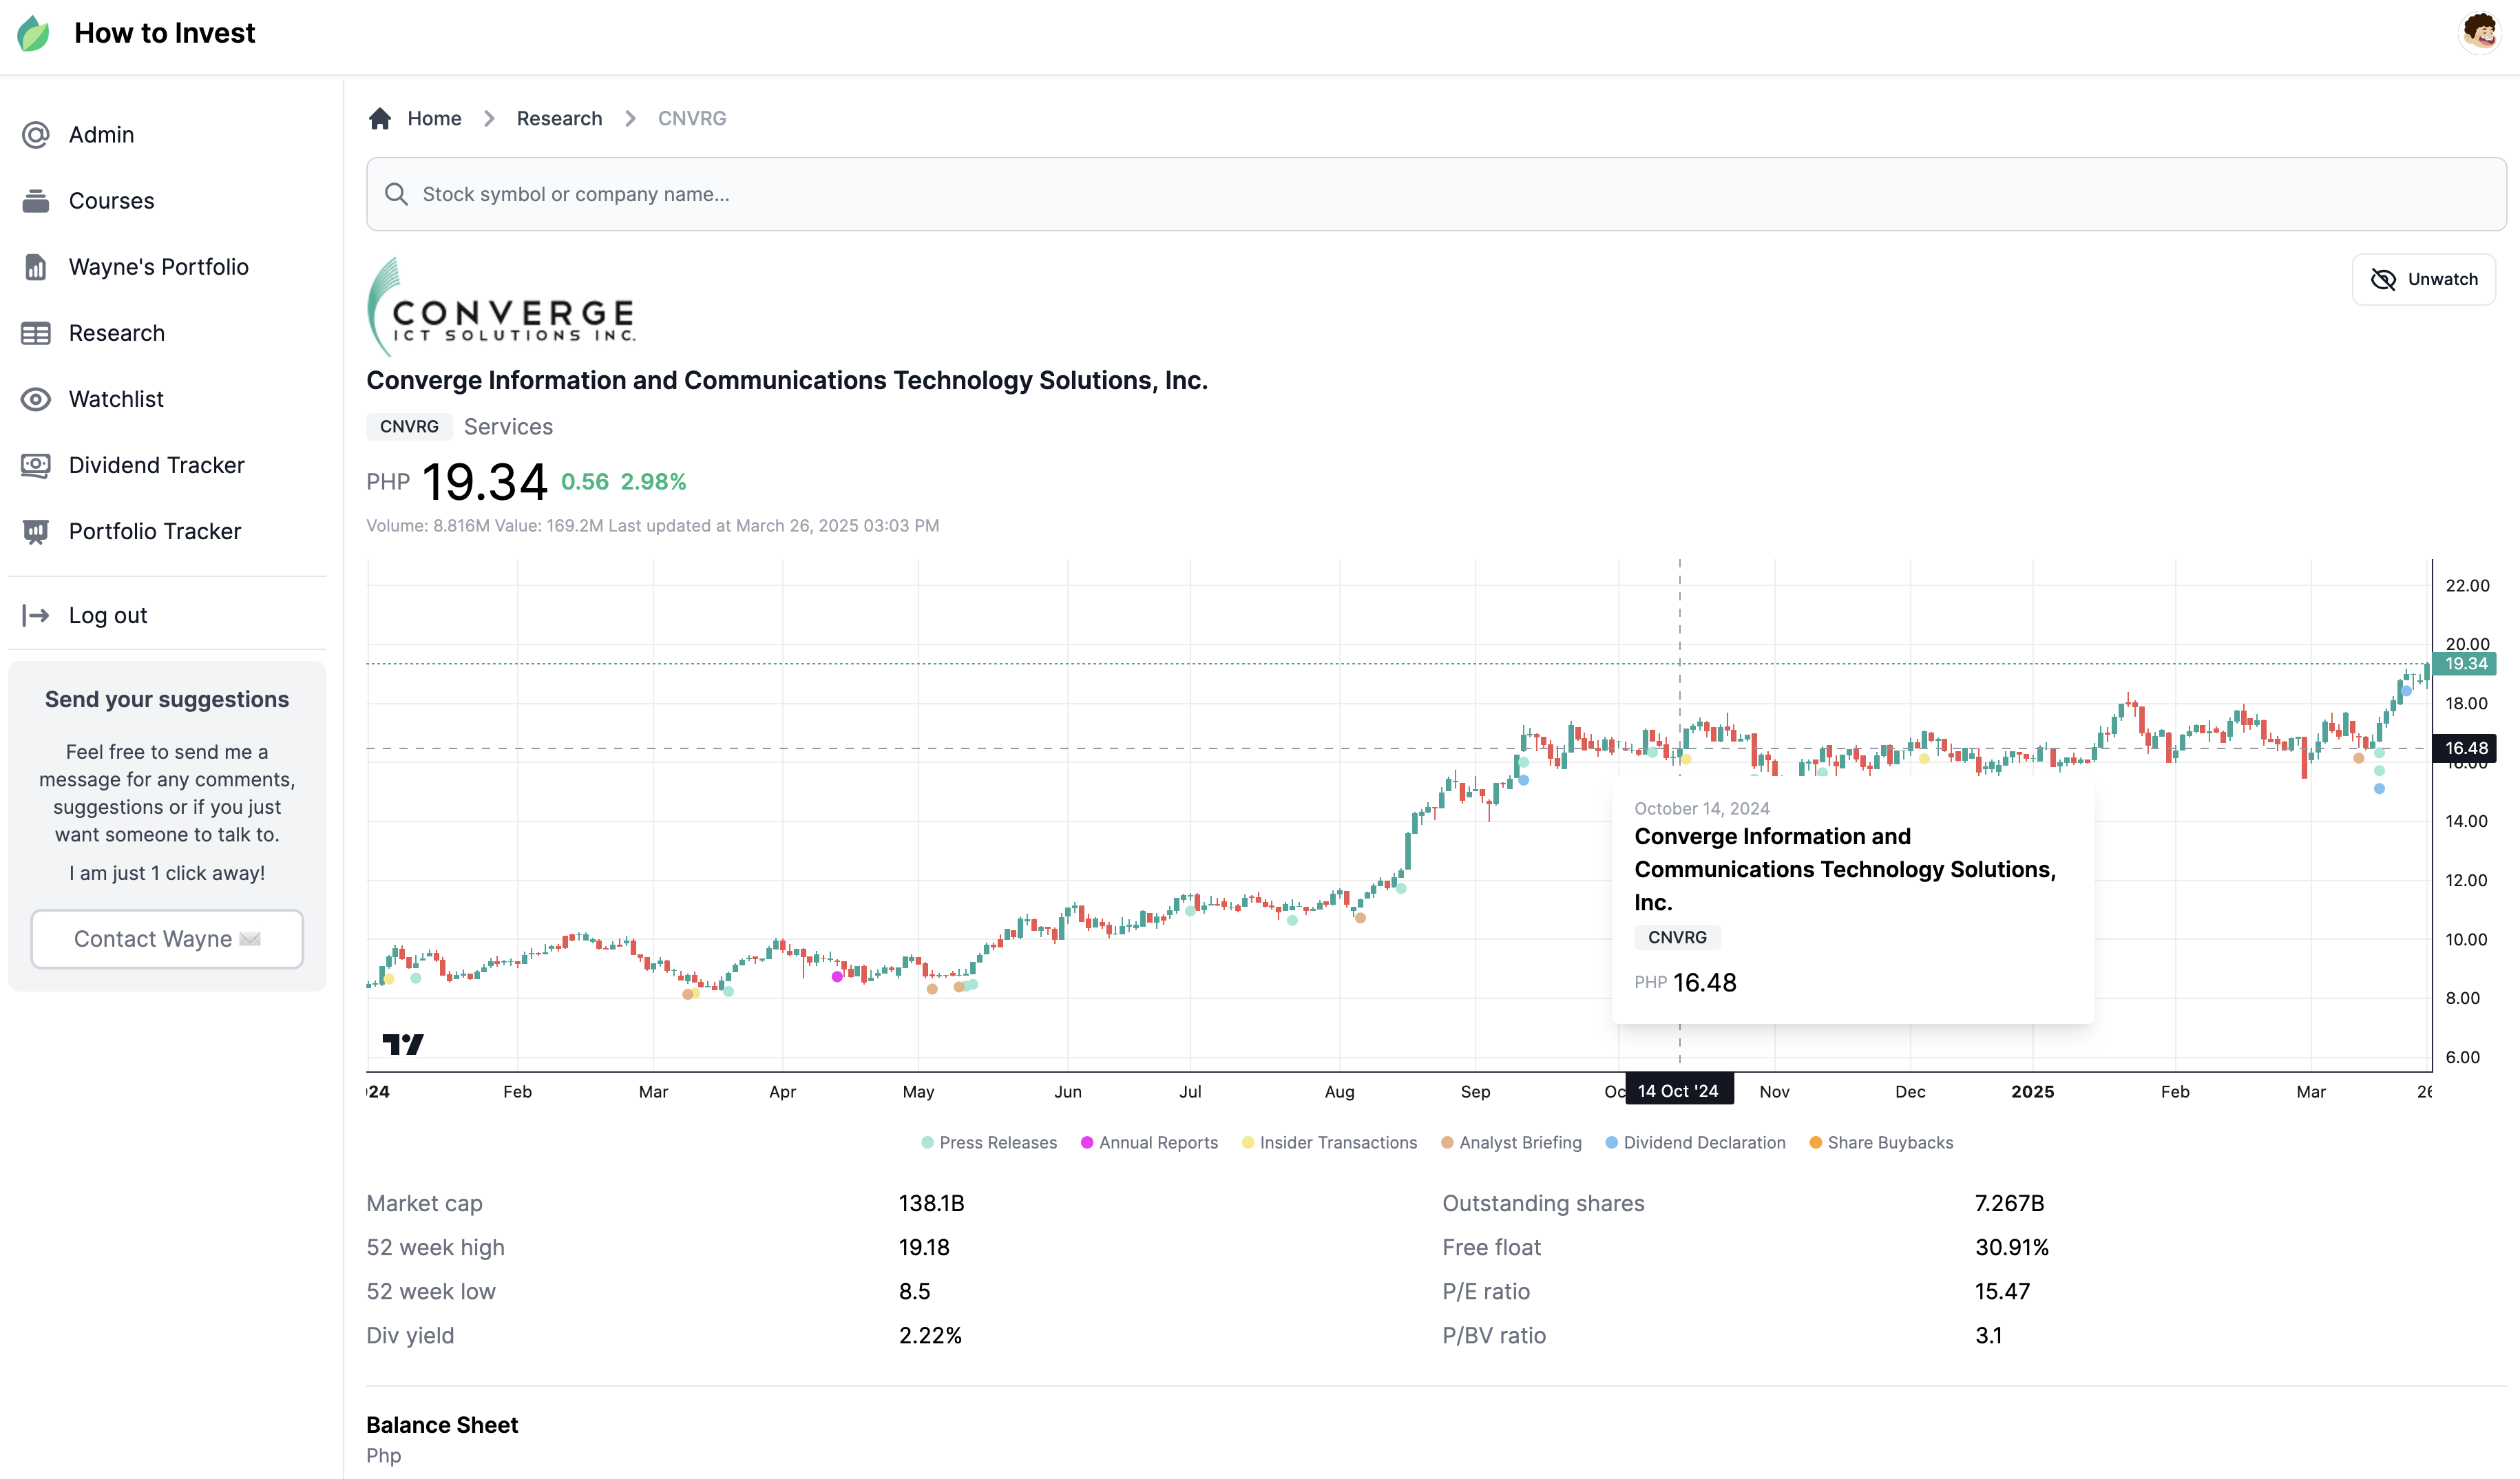Click the Watchlist eye icon
2520x1479 pixels.
[36, 399]
